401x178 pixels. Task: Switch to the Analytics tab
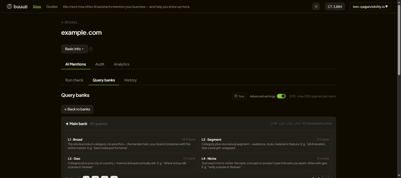click(x=121, y=64)
